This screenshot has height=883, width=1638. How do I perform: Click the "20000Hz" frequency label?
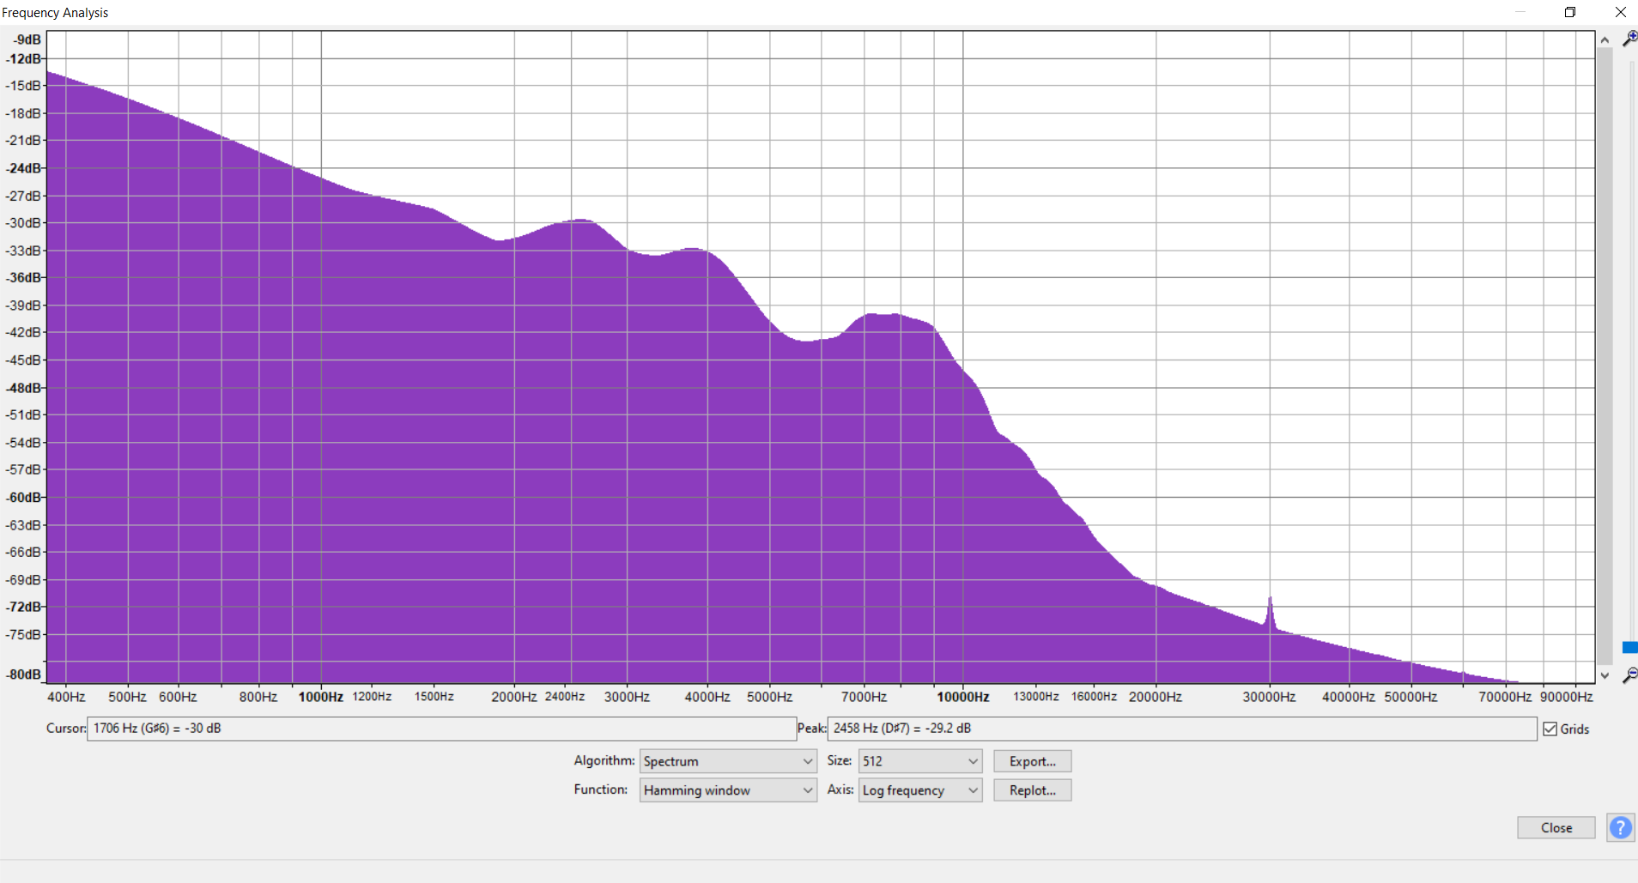coord(1156,697)
